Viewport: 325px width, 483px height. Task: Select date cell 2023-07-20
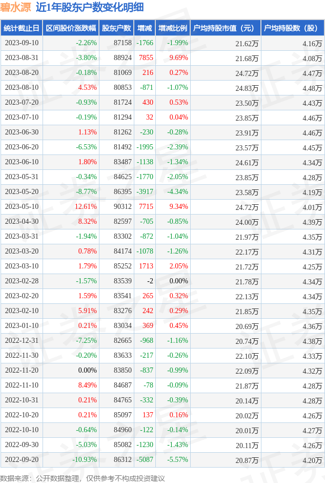[x=22, y=102]
